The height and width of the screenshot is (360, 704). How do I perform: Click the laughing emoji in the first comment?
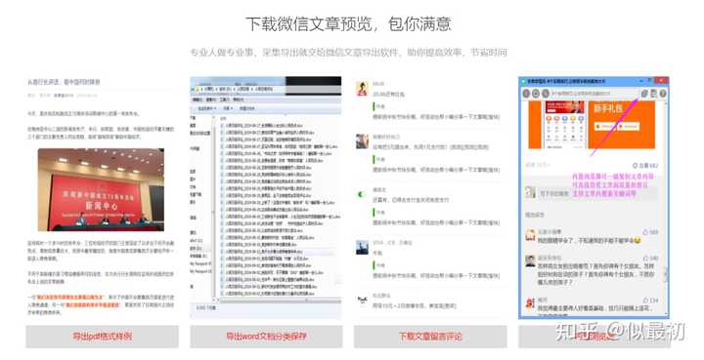638,240
